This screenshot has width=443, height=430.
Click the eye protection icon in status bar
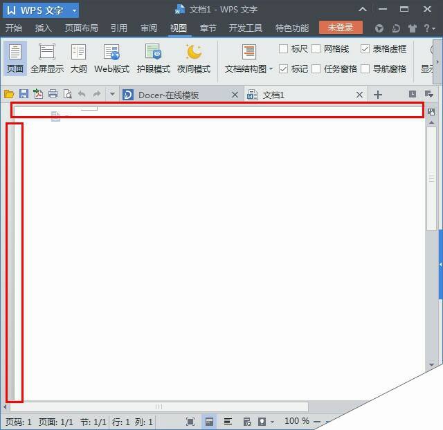[262, 422]
